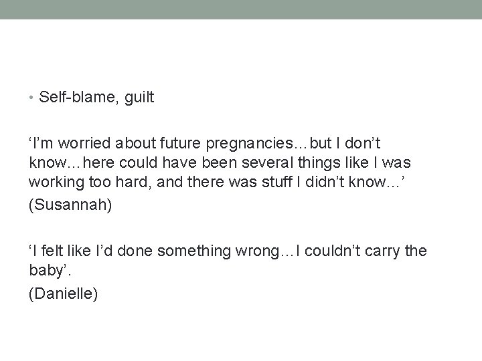Click the words 'stuff I didn't know'
This screenshot has width=482, height=361.
click(323, 182)
